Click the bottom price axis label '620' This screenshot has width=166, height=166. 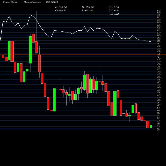click(158, 130)
